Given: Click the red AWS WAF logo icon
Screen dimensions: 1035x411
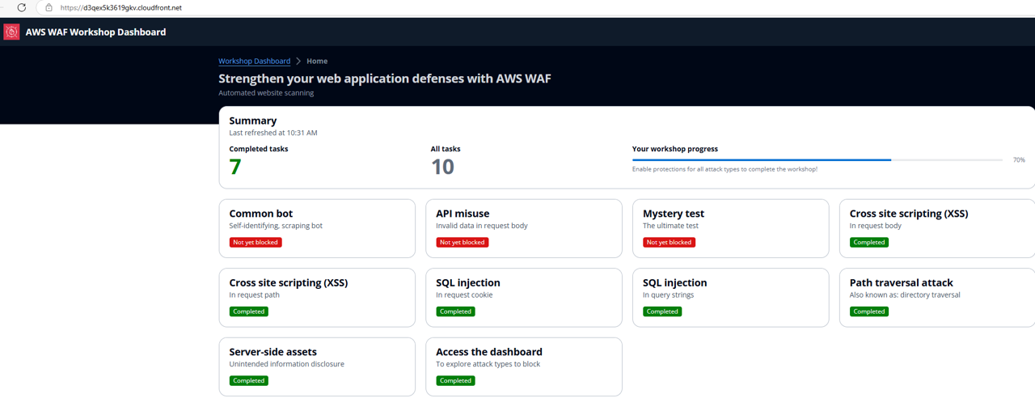Looking at the screenshot, I should point(11,32).
